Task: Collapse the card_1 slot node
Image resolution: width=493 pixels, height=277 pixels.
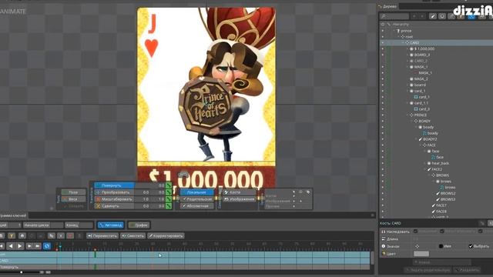Action: tap(407, 91)
